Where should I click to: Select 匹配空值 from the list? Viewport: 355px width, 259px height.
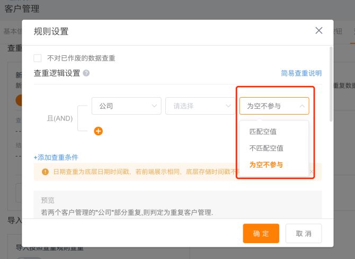(263, 132)
